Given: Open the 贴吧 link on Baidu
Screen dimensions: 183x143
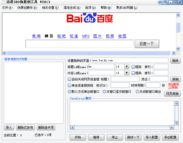Looking at the screenshot, I should (x=61, y=36).
